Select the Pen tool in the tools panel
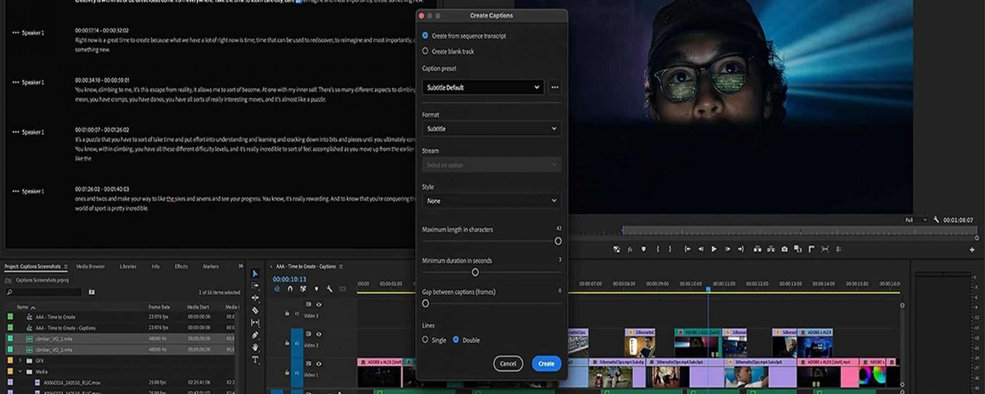The width and height of the screenshot is (985, 394). (x=255, y=335)
